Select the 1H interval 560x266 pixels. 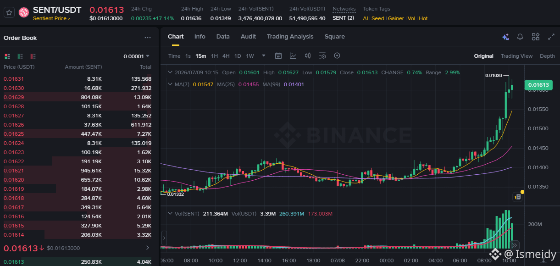click(214, 56)
